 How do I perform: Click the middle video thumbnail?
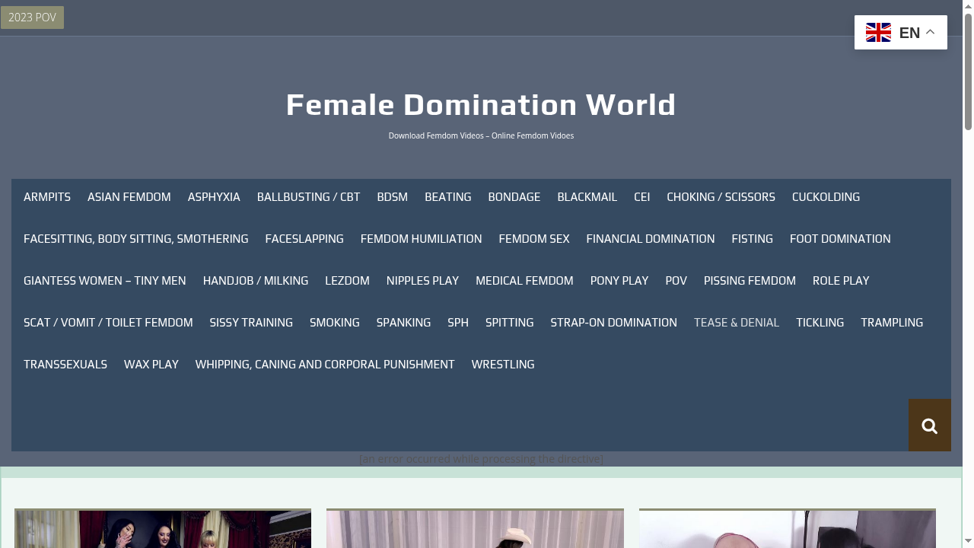click(x=475, y=528)
